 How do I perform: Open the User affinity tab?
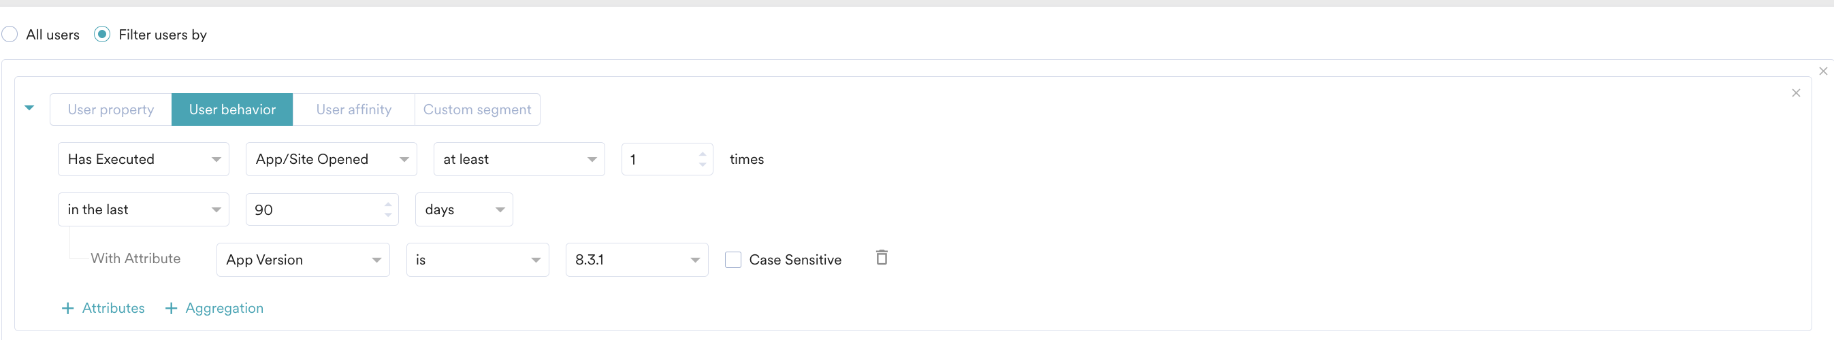(x=354, y=109)
